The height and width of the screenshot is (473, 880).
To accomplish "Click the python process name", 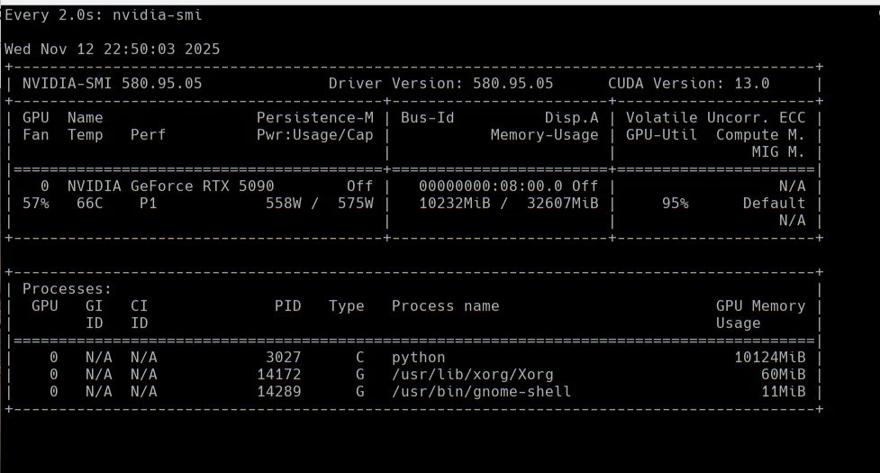I will coord(418,358).
